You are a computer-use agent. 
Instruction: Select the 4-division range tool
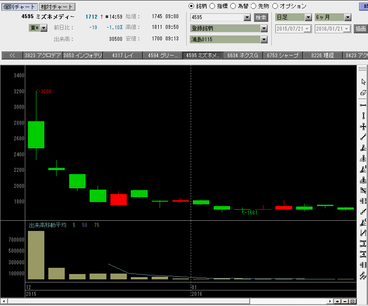[363, 254]
